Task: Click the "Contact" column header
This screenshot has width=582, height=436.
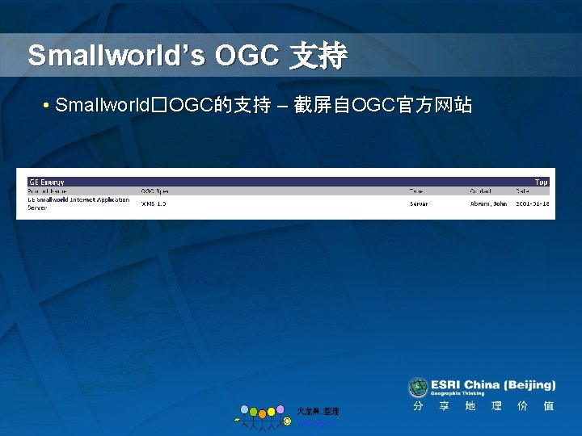Action: coord(481,191)
